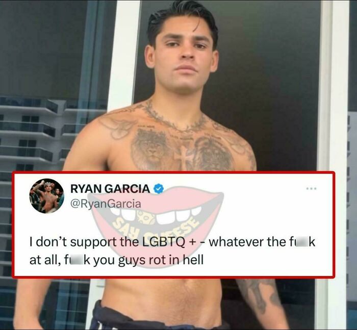357x330 pixels.
Task: Open the RYAN GARCIA display name
Action: click(110, 189)
